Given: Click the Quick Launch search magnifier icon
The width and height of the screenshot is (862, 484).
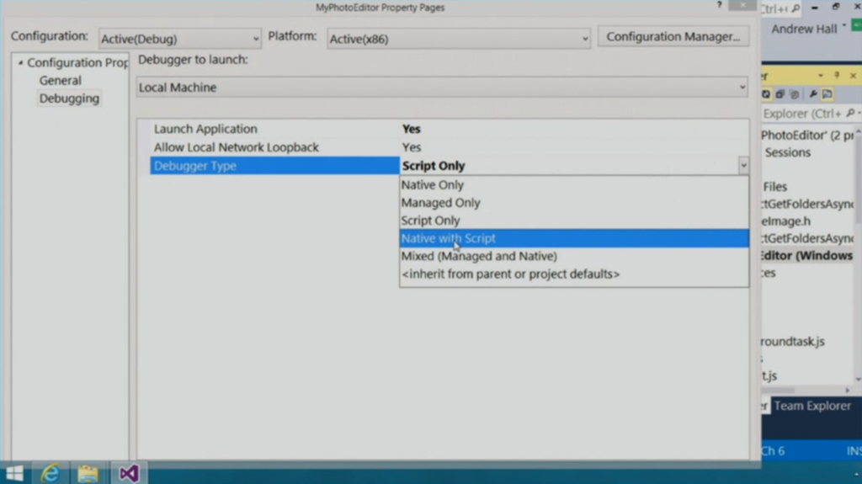Looking at the screenshot, I should tap(795, 8).
